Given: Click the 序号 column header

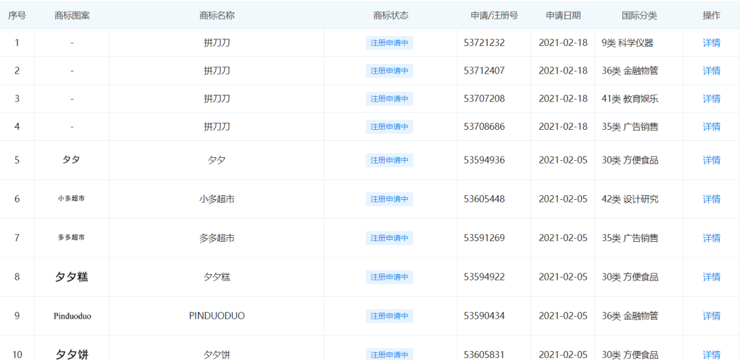Looking at the screenshot, I should 17,16.
